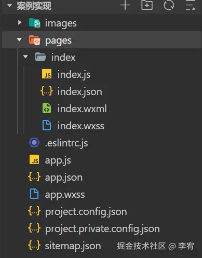Viewport: 202px width, 258px height.
Task: Click the new folder icon
Action: pos(147,5)
